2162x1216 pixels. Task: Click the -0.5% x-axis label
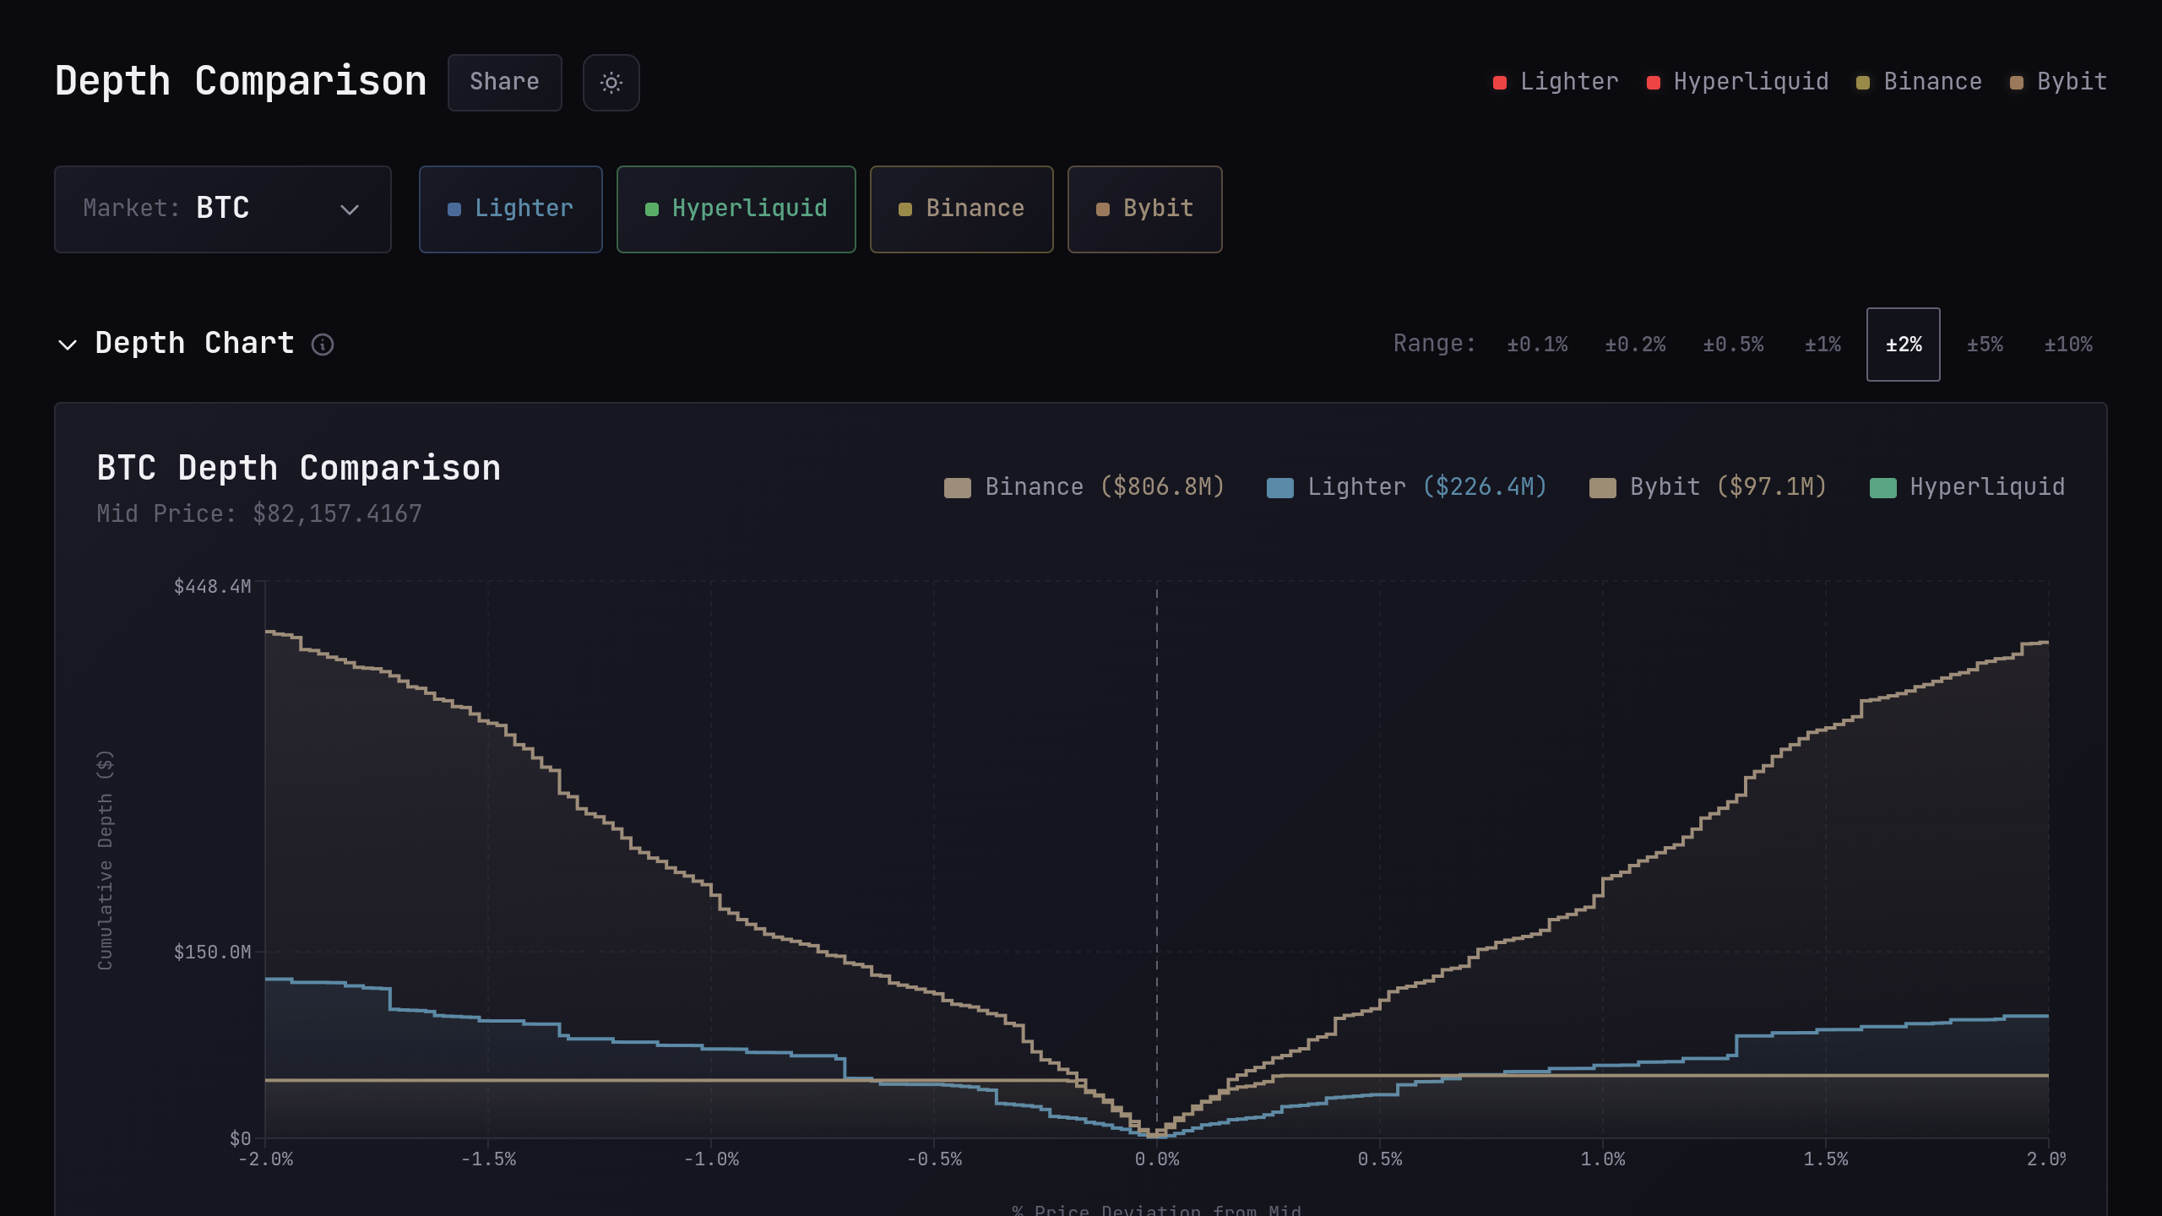coord(934,1159)
